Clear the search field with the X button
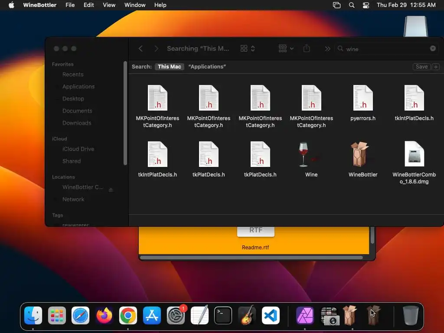 click(x=433, y=49)
